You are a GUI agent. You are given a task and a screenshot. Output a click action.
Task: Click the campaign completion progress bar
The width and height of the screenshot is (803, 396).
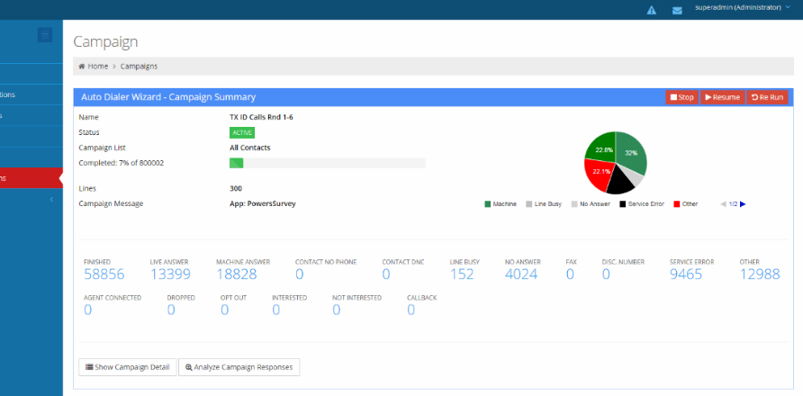328,163
